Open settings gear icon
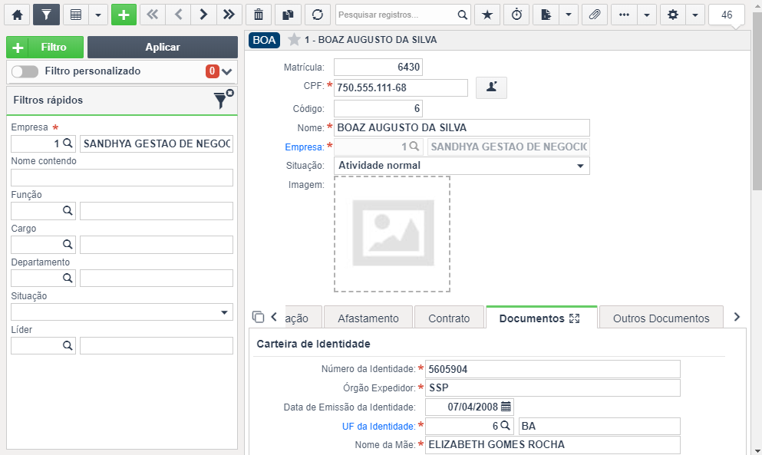 pyautogui.click(x=672, y=15)
